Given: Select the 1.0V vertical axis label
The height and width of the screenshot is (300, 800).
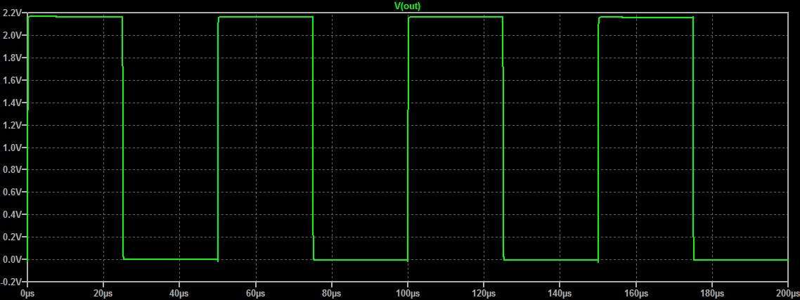Looking at the screenshot, I should click(12, 148).
